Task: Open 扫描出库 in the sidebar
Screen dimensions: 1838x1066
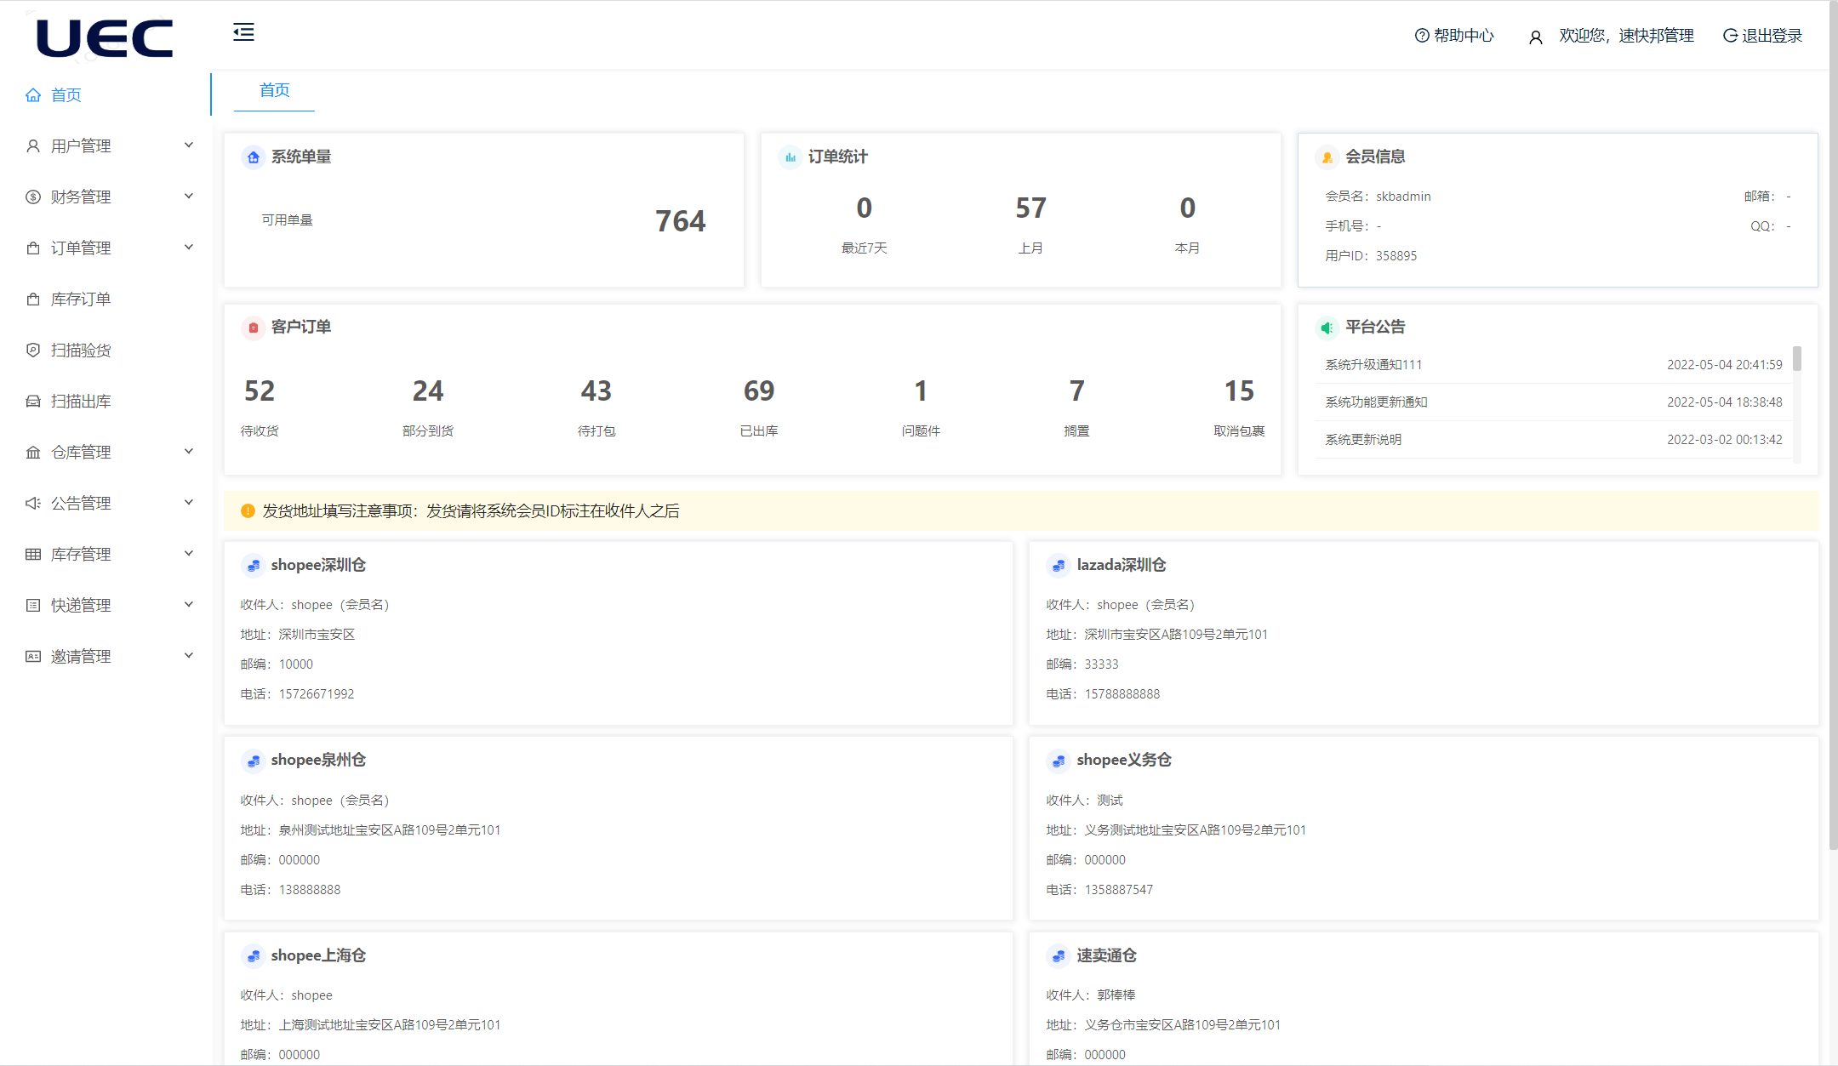Action: tap(106, 401)
